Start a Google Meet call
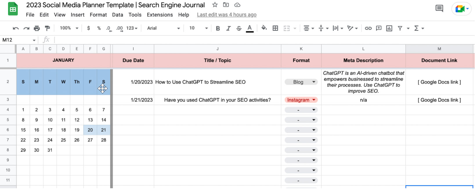This screenshot has height=190, width=475. [x=461, y=9]
